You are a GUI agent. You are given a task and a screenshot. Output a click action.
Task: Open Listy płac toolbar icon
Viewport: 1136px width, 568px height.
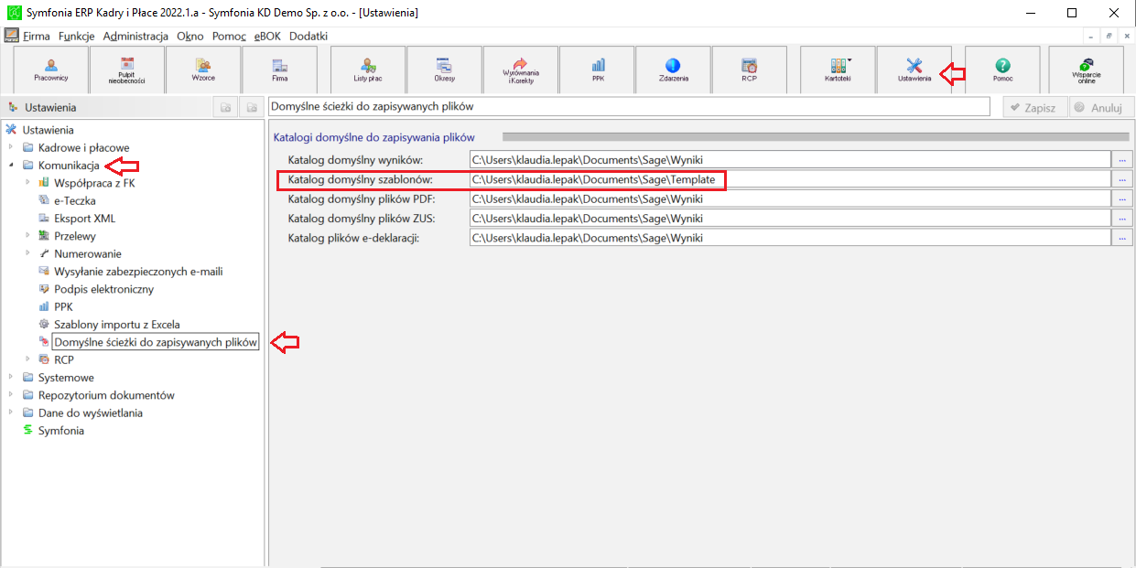click(x=367, y=70)
